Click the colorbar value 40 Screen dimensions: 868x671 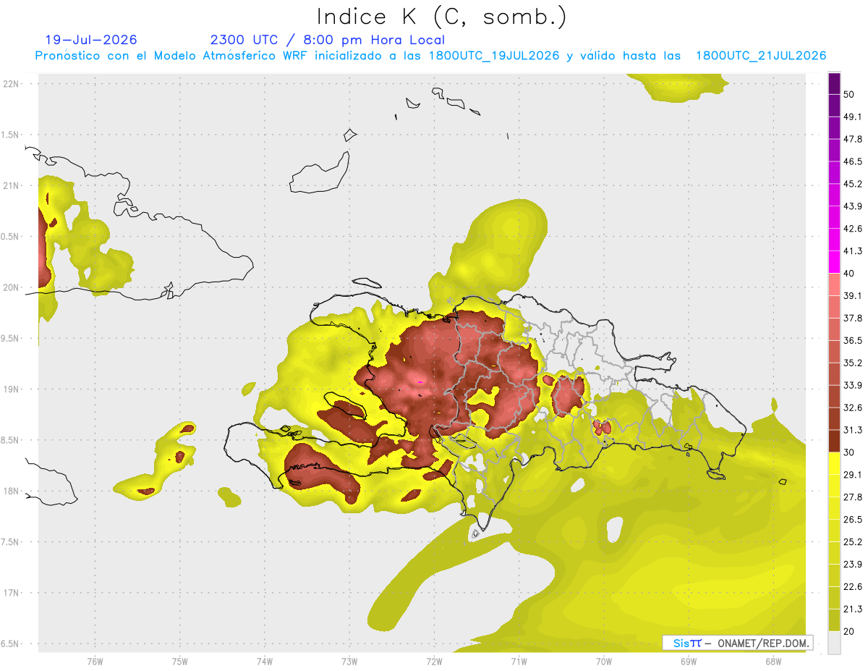click(850, 274)
